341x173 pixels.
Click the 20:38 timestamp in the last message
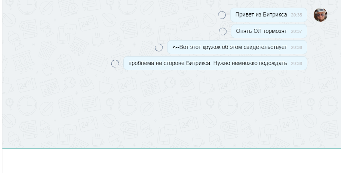(296, 63)
